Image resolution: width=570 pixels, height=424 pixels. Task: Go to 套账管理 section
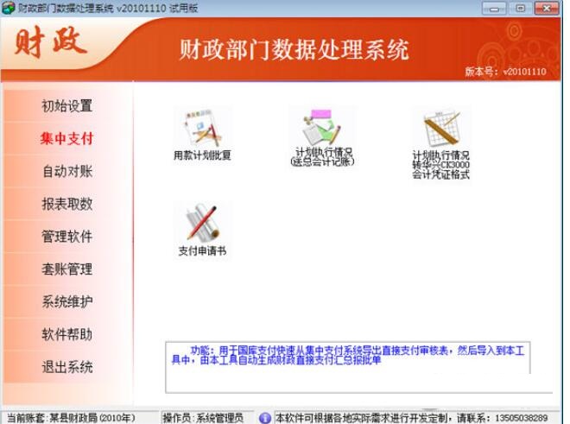(x=66, y=269)
